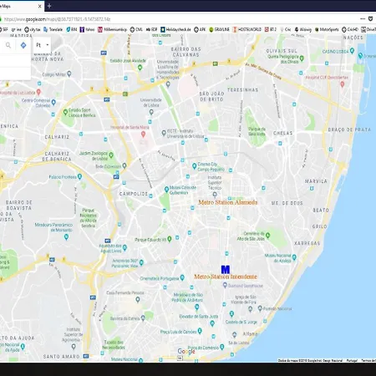The height and width of the screenshot is (376, 376).
Task: Click the blue M metro marker
Action: [x=226, y=269]
